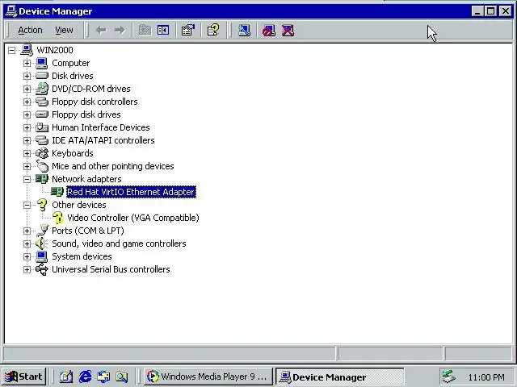The width and height of the screenshot is (517, 387).
Task: Open the View menu
Action: (64, 31)
